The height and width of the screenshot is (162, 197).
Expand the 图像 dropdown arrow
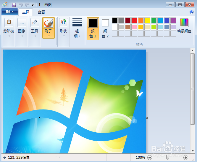[x=22, y=36]
